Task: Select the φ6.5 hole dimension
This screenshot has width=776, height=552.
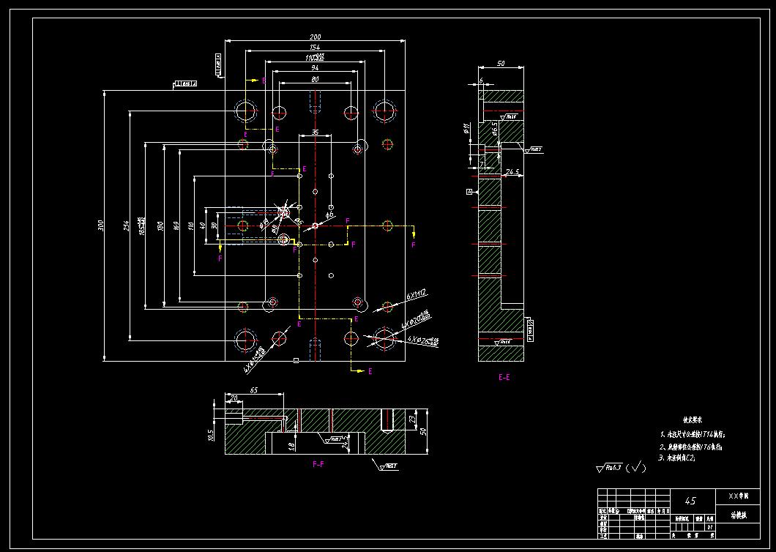Action: tap(494, 129)
